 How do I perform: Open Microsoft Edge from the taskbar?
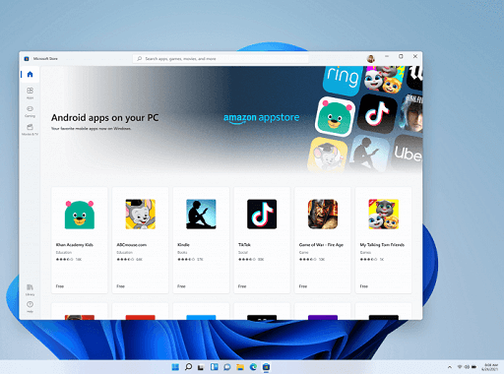pyautogui.click(x=253, y=367)
